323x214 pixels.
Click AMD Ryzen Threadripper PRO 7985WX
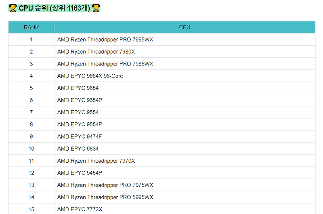tap(105, 64)
